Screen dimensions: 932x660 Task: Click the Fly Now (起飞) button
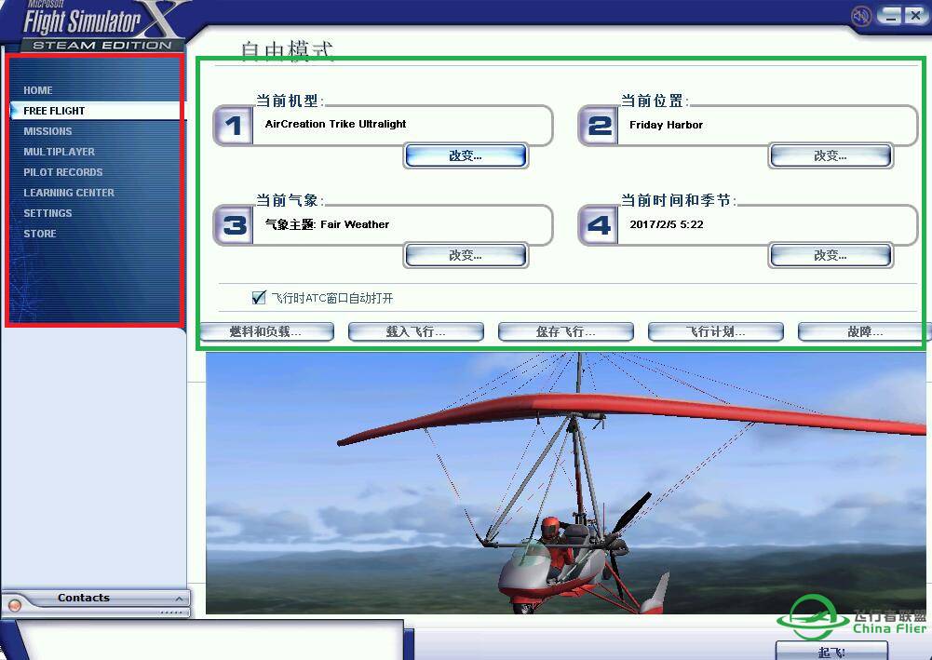(831, 651)
